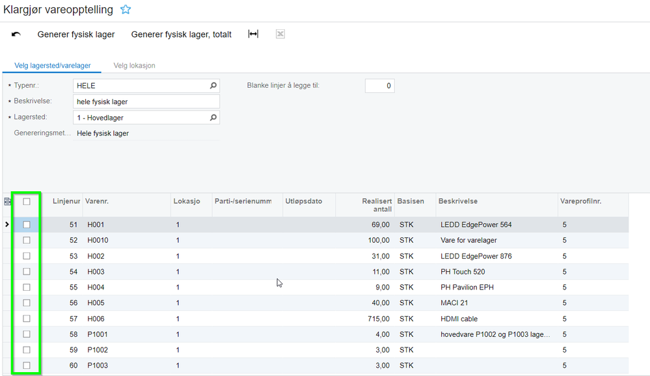Click the page title Klargjør vareopptelling
Image resolution: width=650 pixels, height=376 pixels.
coord(58,10)
